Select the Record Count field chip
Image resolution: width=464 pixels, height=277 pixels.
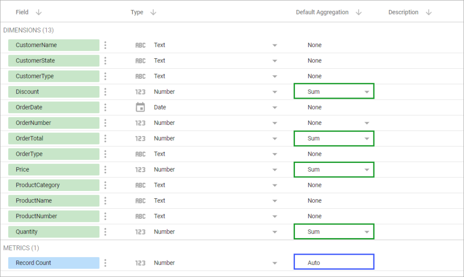[x=53, y=263]
